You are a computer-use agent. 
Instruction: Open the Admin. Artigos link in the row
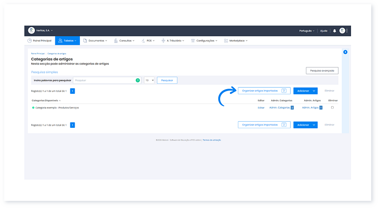pos(310,108)
